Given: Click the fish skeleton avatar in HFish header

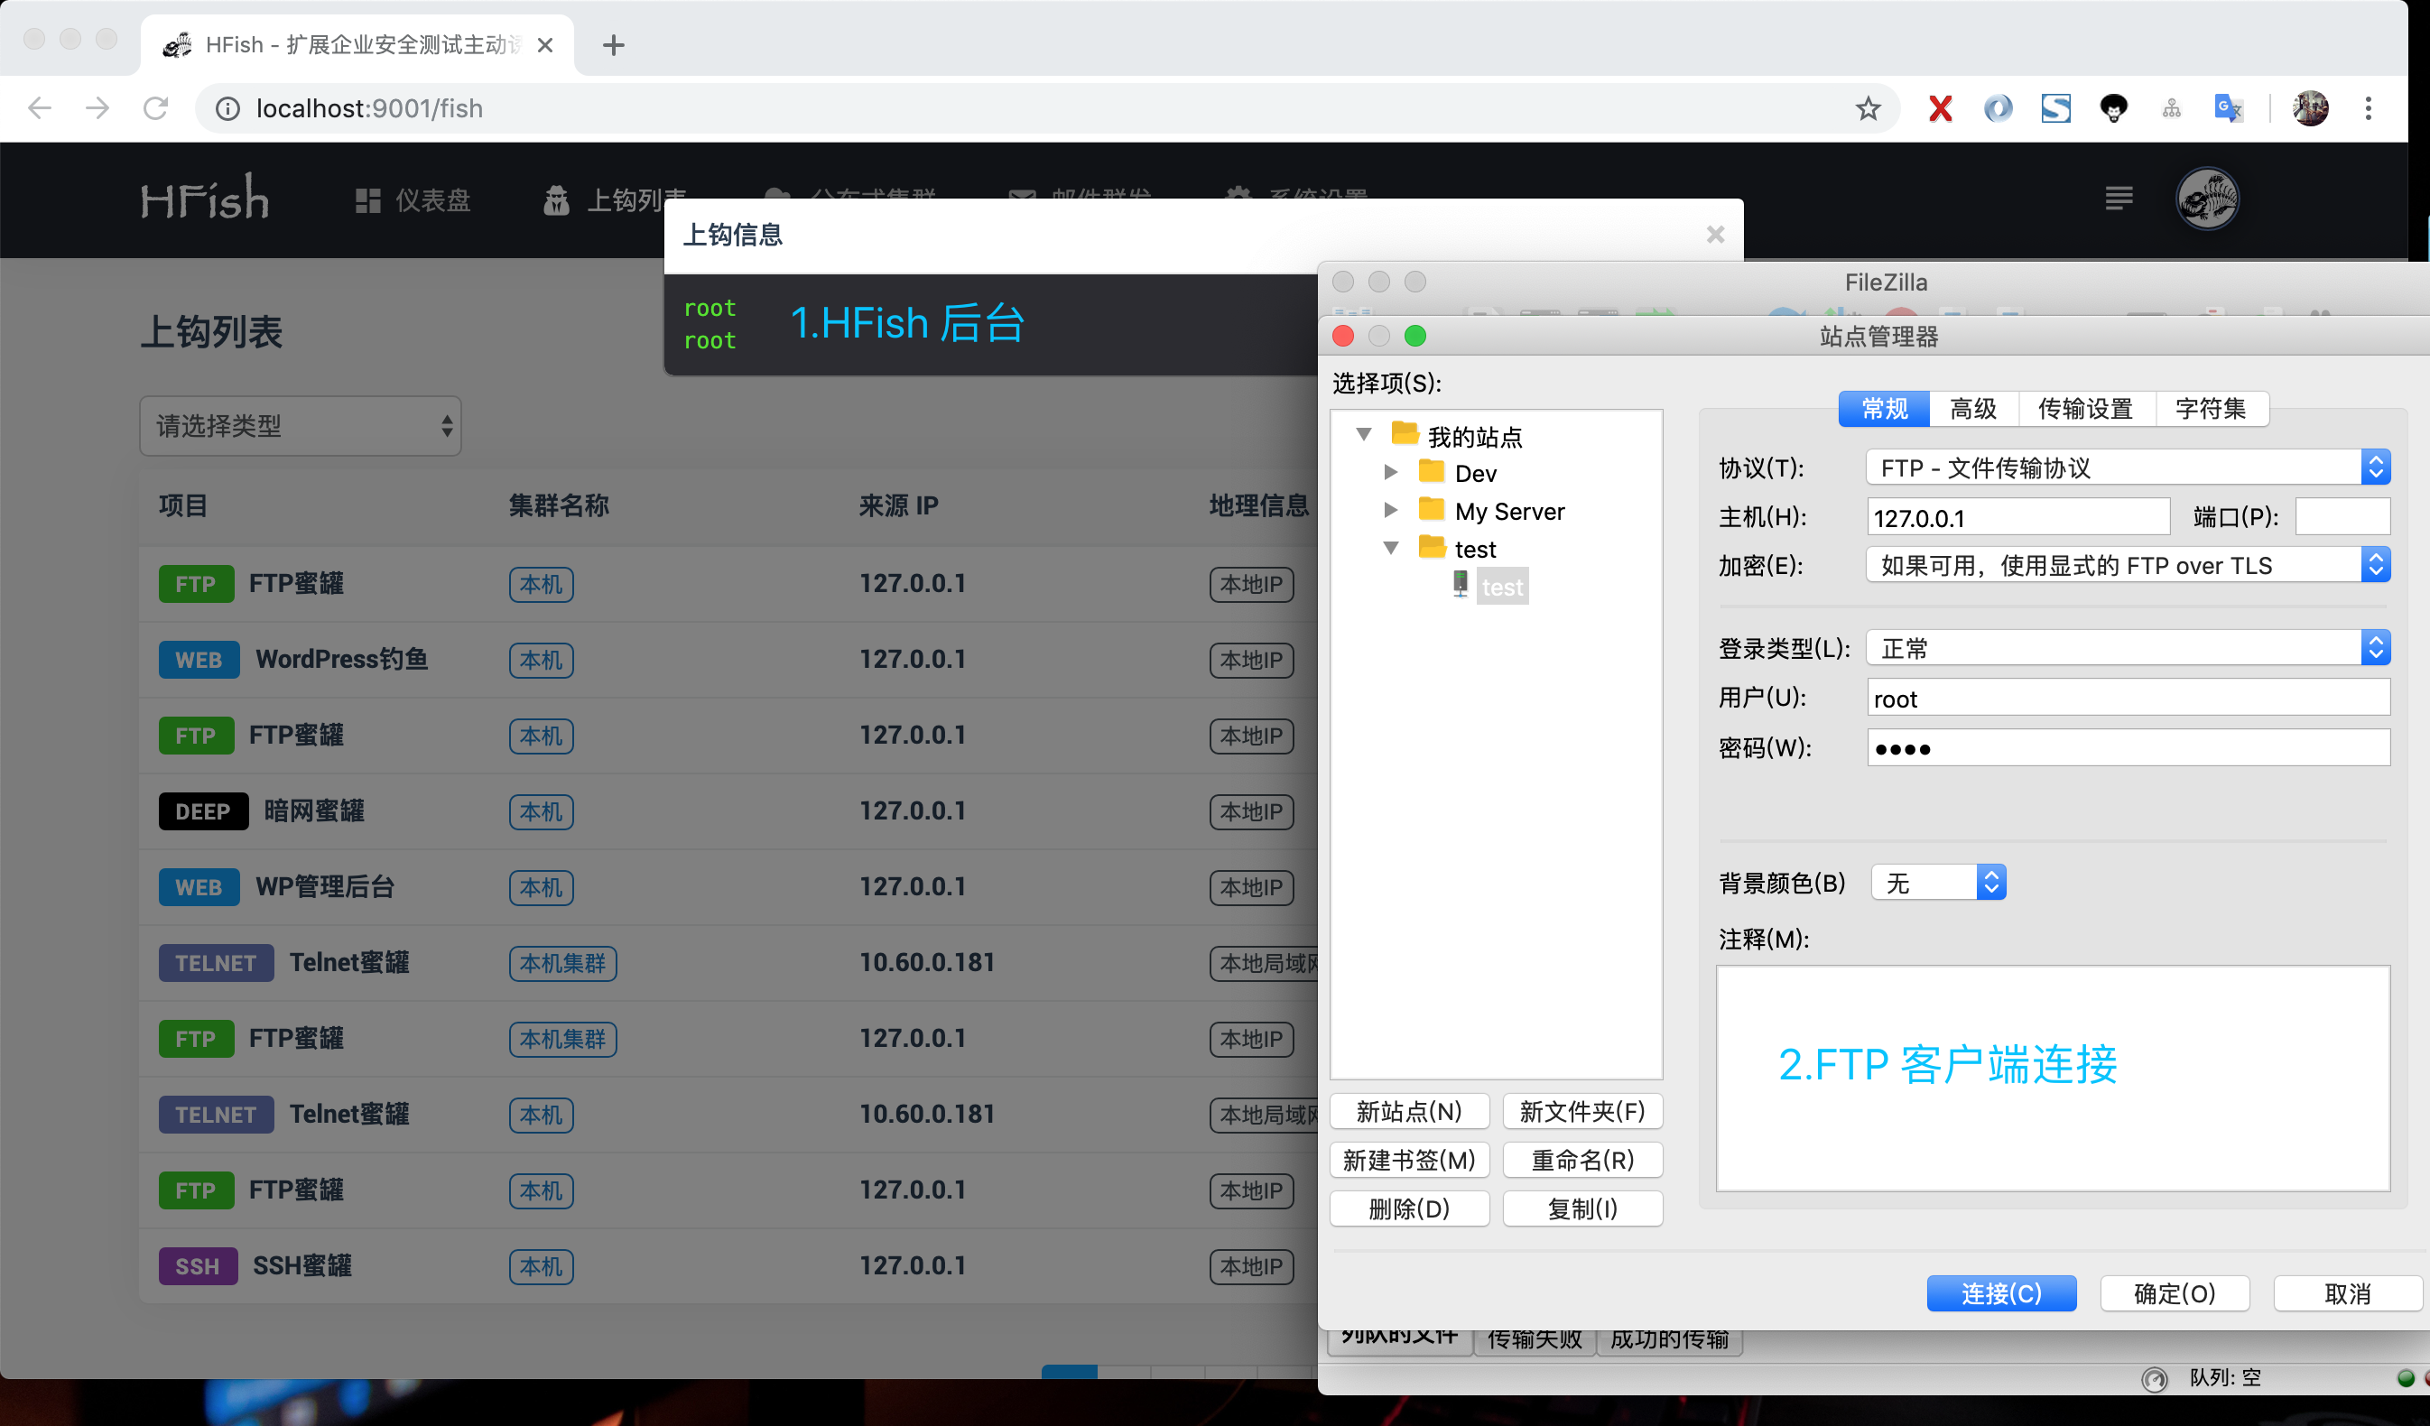Looking at the screenshot, I should point(2207,199).
